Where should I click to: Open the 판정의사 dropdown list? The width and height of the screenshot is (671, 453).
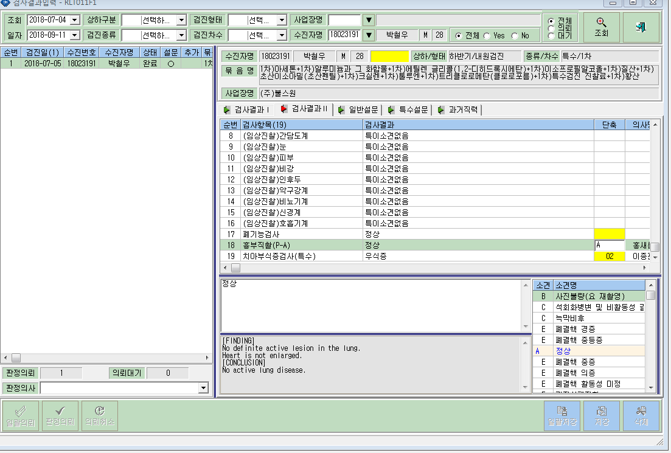pos(203,388)
